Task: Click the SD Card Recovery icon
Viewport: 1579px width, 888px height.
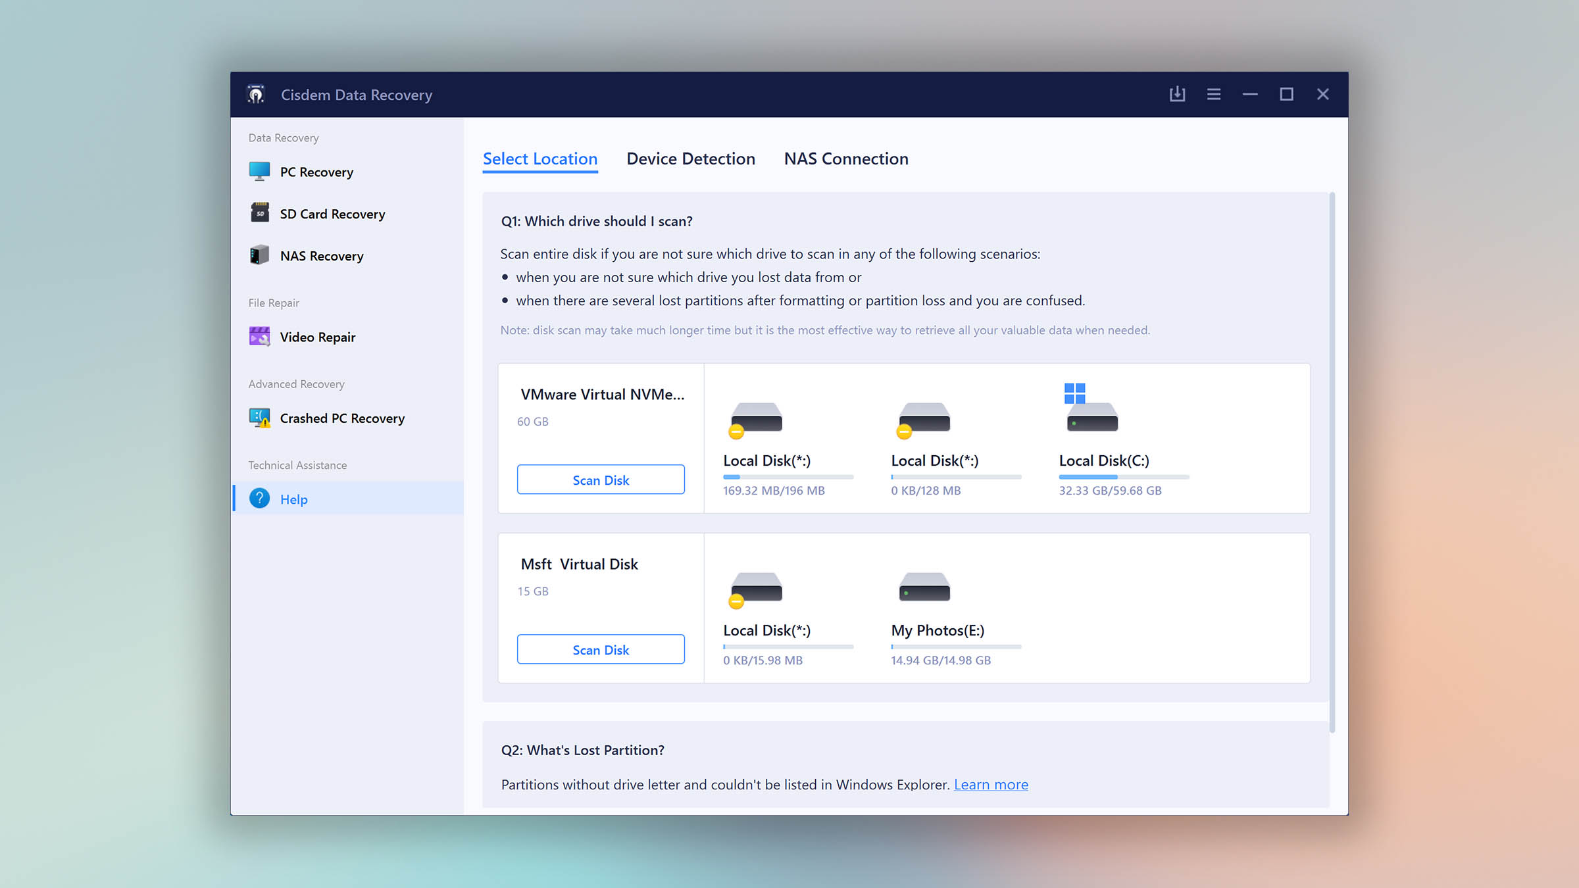Action: pos(259,213)
